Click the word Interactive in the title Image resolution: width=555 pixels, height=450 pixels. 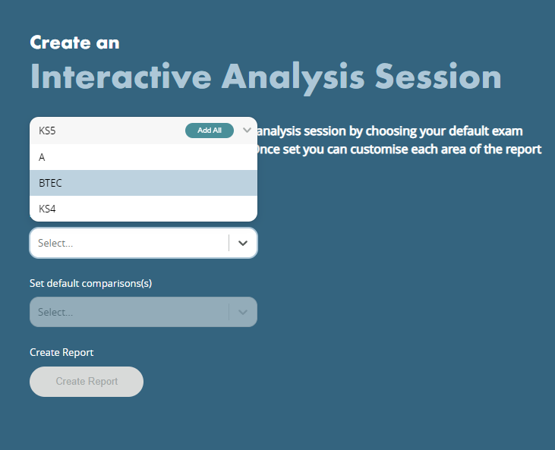pos(121,77)
